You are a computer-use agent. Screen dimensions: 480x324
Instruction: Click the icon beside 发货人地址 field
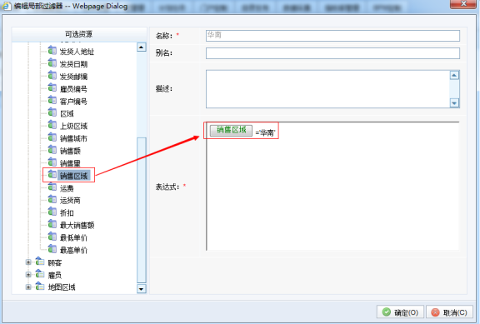(x=52, y=50)
